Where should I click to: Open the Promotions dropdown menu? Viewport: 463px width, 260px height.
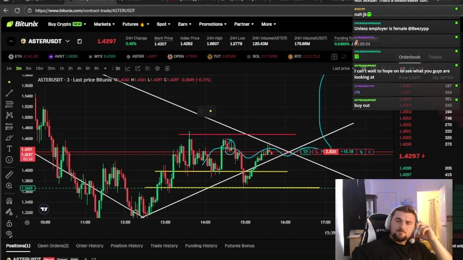[x=213, y=24]
